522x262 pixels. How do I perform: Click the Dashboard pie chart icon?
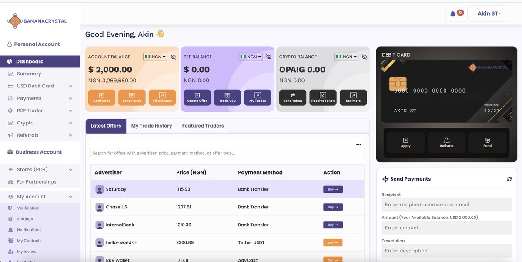point(10,61)
